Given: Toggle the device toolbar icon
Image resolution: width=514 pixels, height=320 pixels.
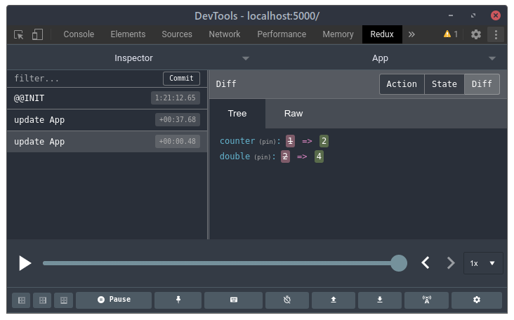Looking at the screenshot, I should 37,34.
